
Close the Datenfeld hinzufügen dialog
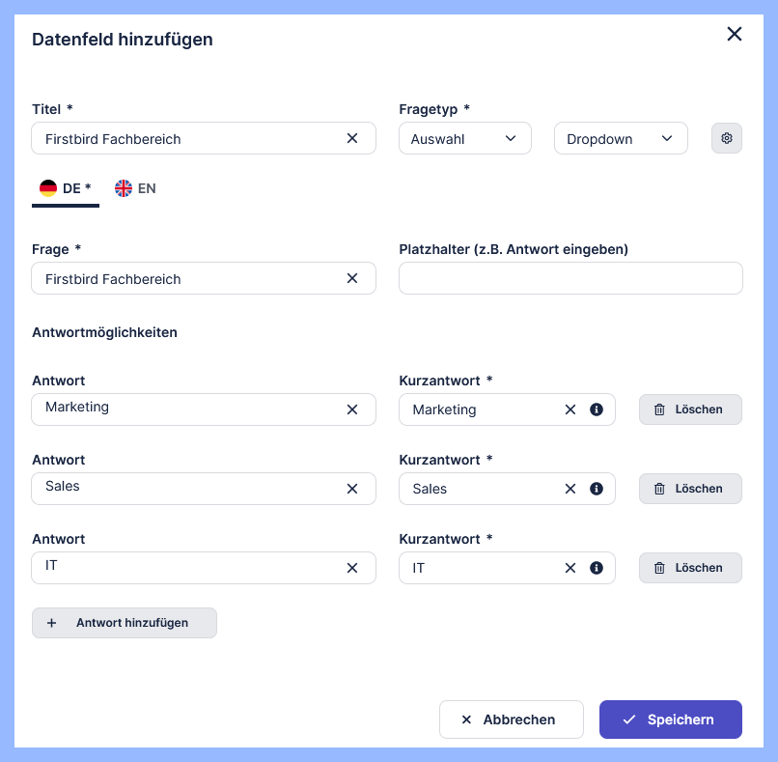735,35
